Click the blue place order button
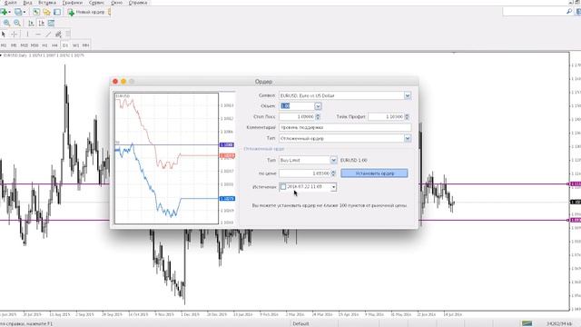 pos(374,173)
